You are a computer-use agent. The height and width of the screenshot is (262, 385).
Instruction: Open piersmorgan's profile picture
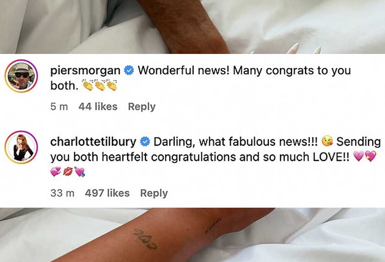(x=21, y=76)
